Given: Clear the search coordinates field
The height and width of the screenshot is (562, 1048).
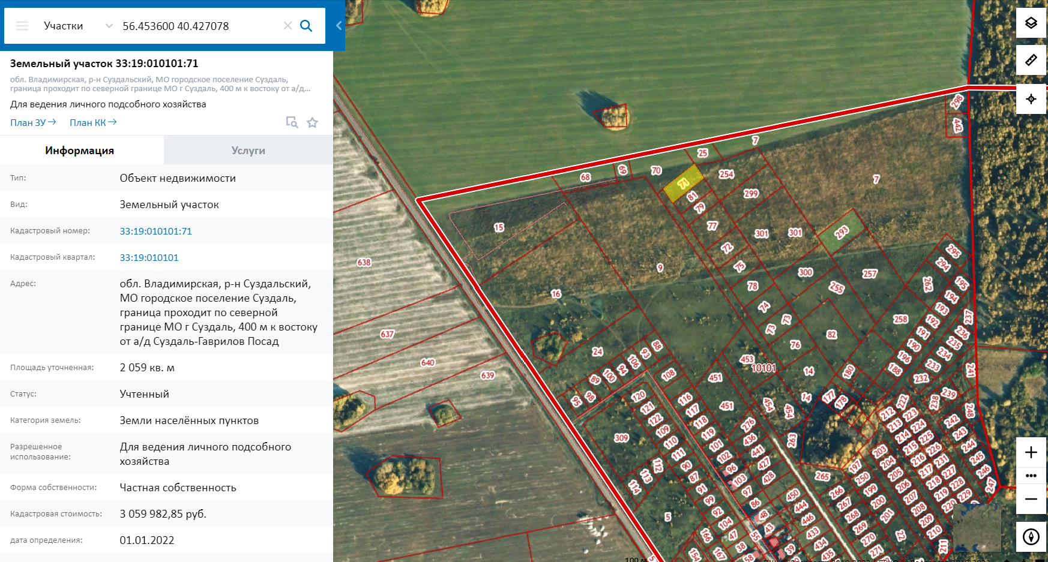Looking at the screenshot, I should point(288,26).
